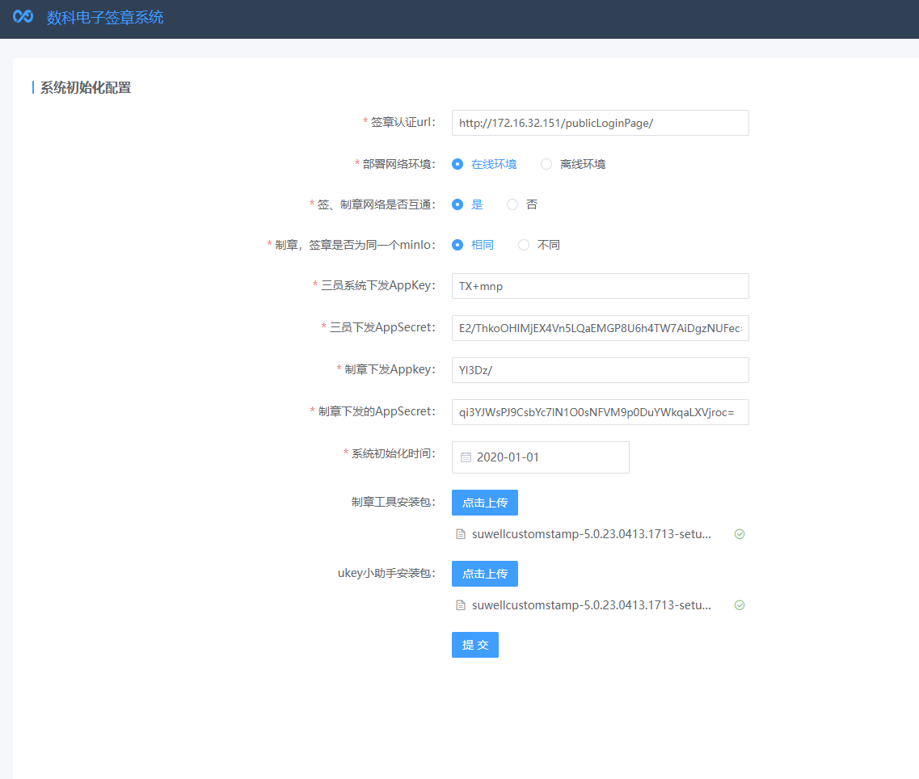The image size is (919, 779).
Task: Select 不同 radio option
Action: coord(524,245)
